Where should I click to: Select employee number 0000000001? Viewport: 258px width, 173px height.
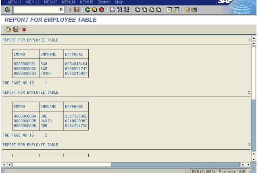tap(25, 64)
